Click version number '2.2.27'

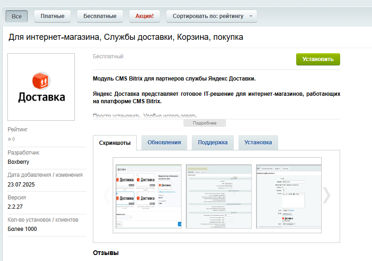pyautogui.click(x=15, y=207)
